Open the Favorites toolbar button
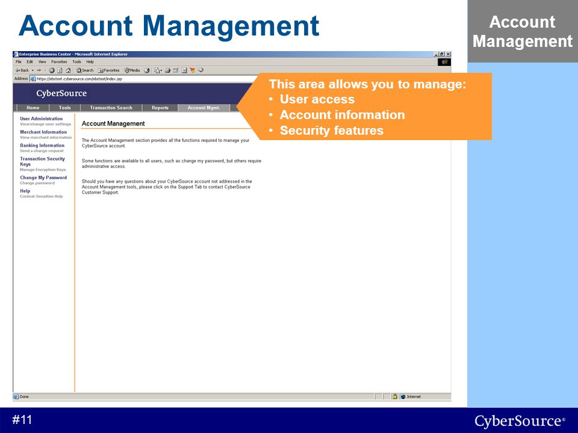The image size is (578, 433). (109, 70)
